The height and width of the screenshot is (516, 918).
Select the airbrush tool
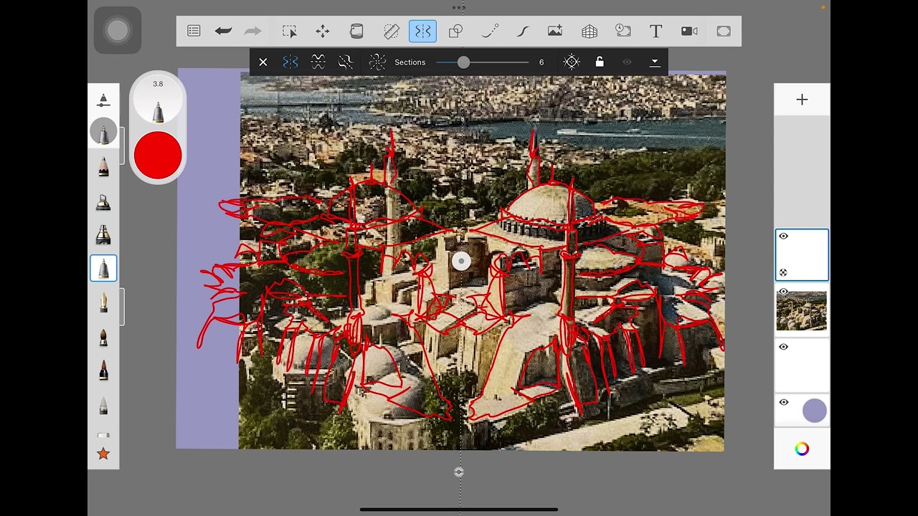click(103, 202)
